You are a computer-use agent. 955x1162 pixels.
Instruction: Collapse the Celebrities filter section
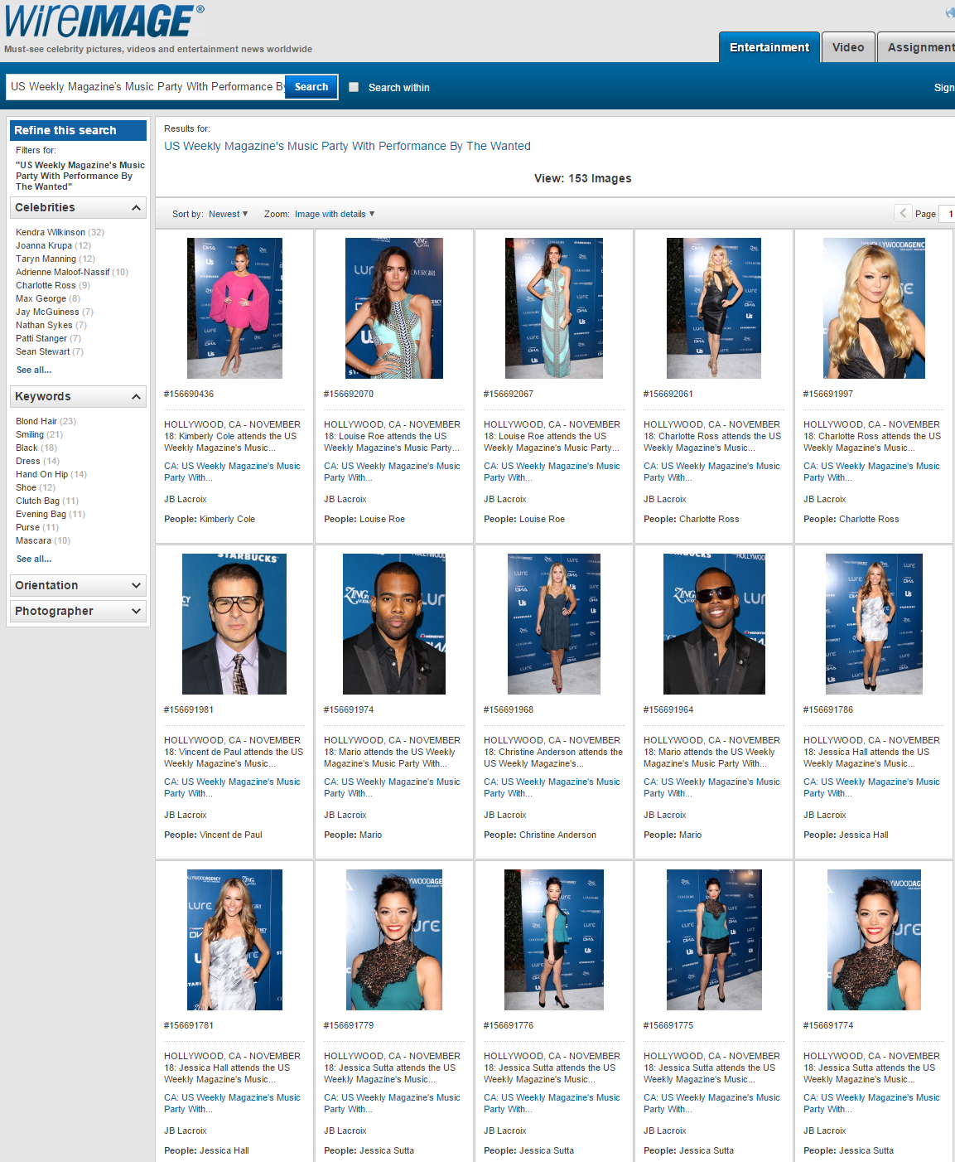click(x=136, y=207)
